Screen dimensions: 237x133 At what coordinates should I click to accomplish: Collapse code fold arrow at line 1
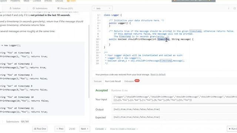coord(100,15)
